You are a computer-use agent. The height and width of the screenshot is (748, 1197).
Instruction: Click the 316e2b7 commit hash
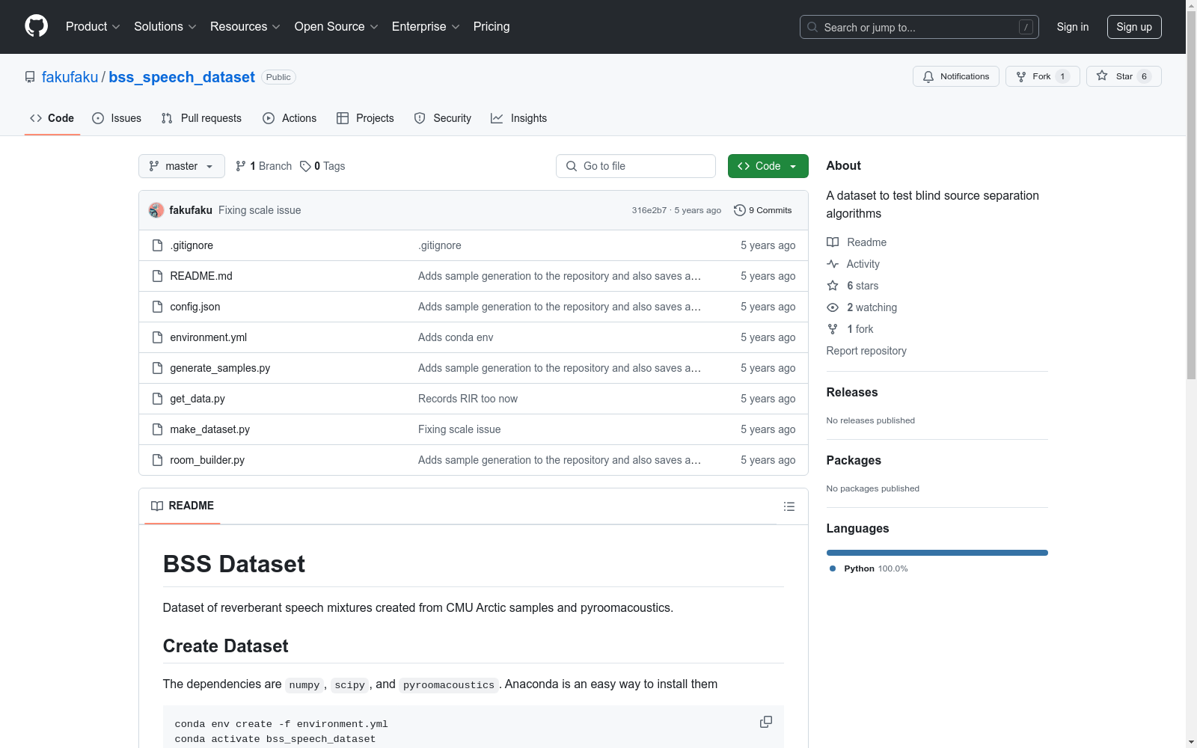pos(649,210)
